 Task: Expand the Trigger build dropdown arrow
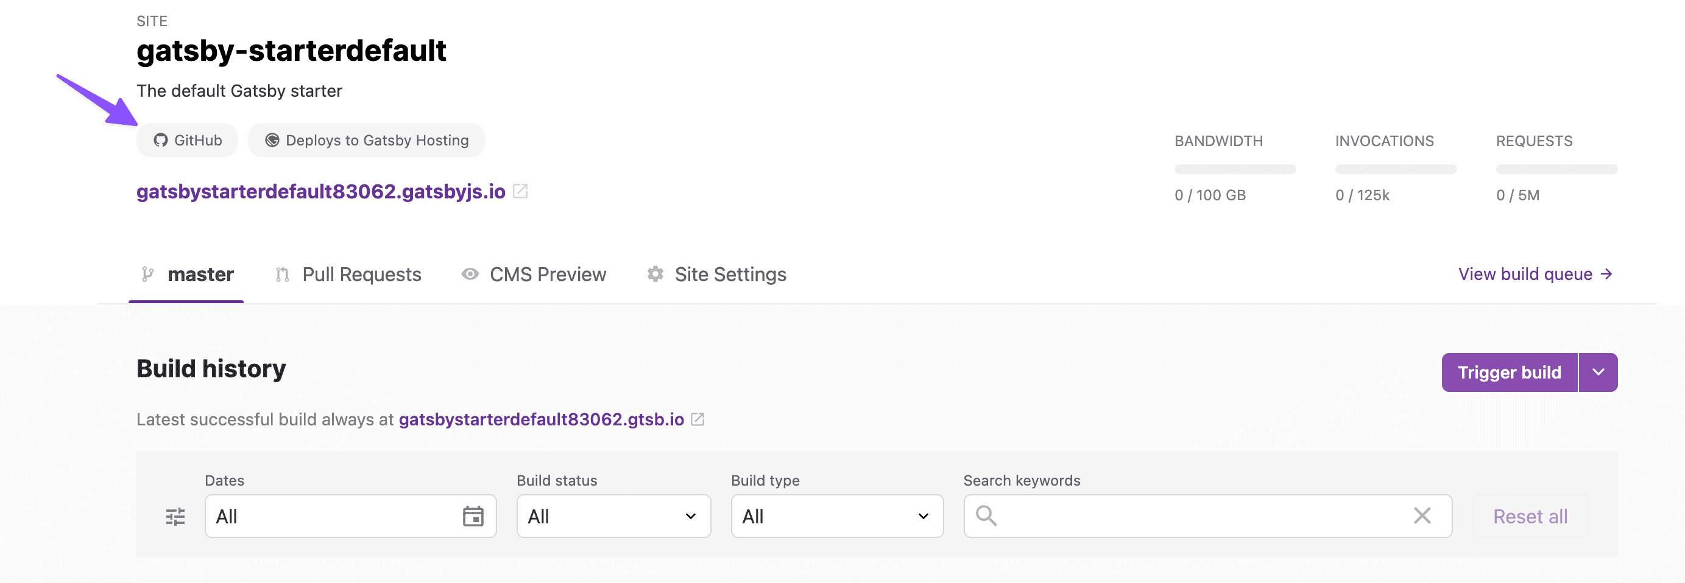[1598, 372]
